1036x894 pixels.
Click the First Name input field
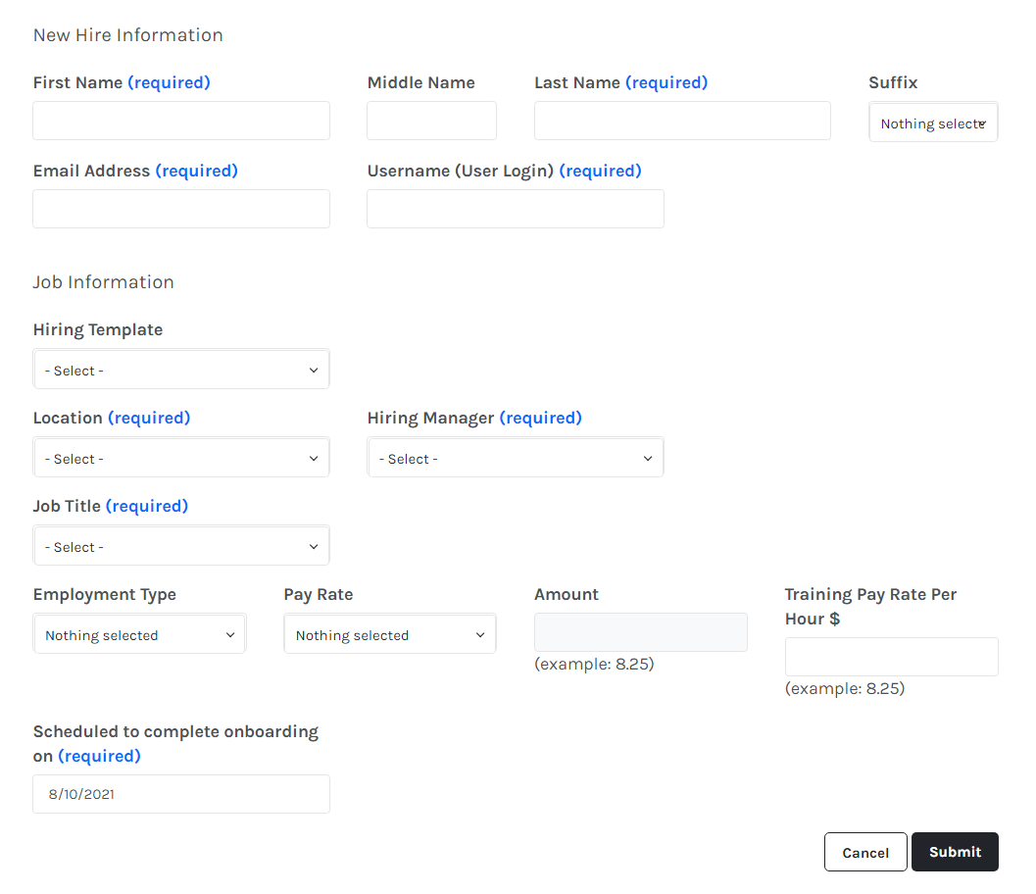(x=181, y=121)
